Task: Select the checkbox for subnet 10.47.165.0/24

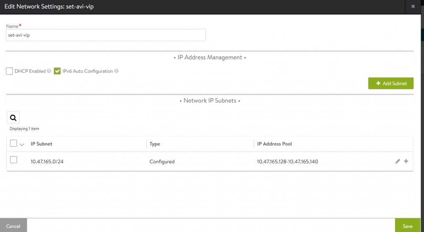Action: tap(13, 160)
